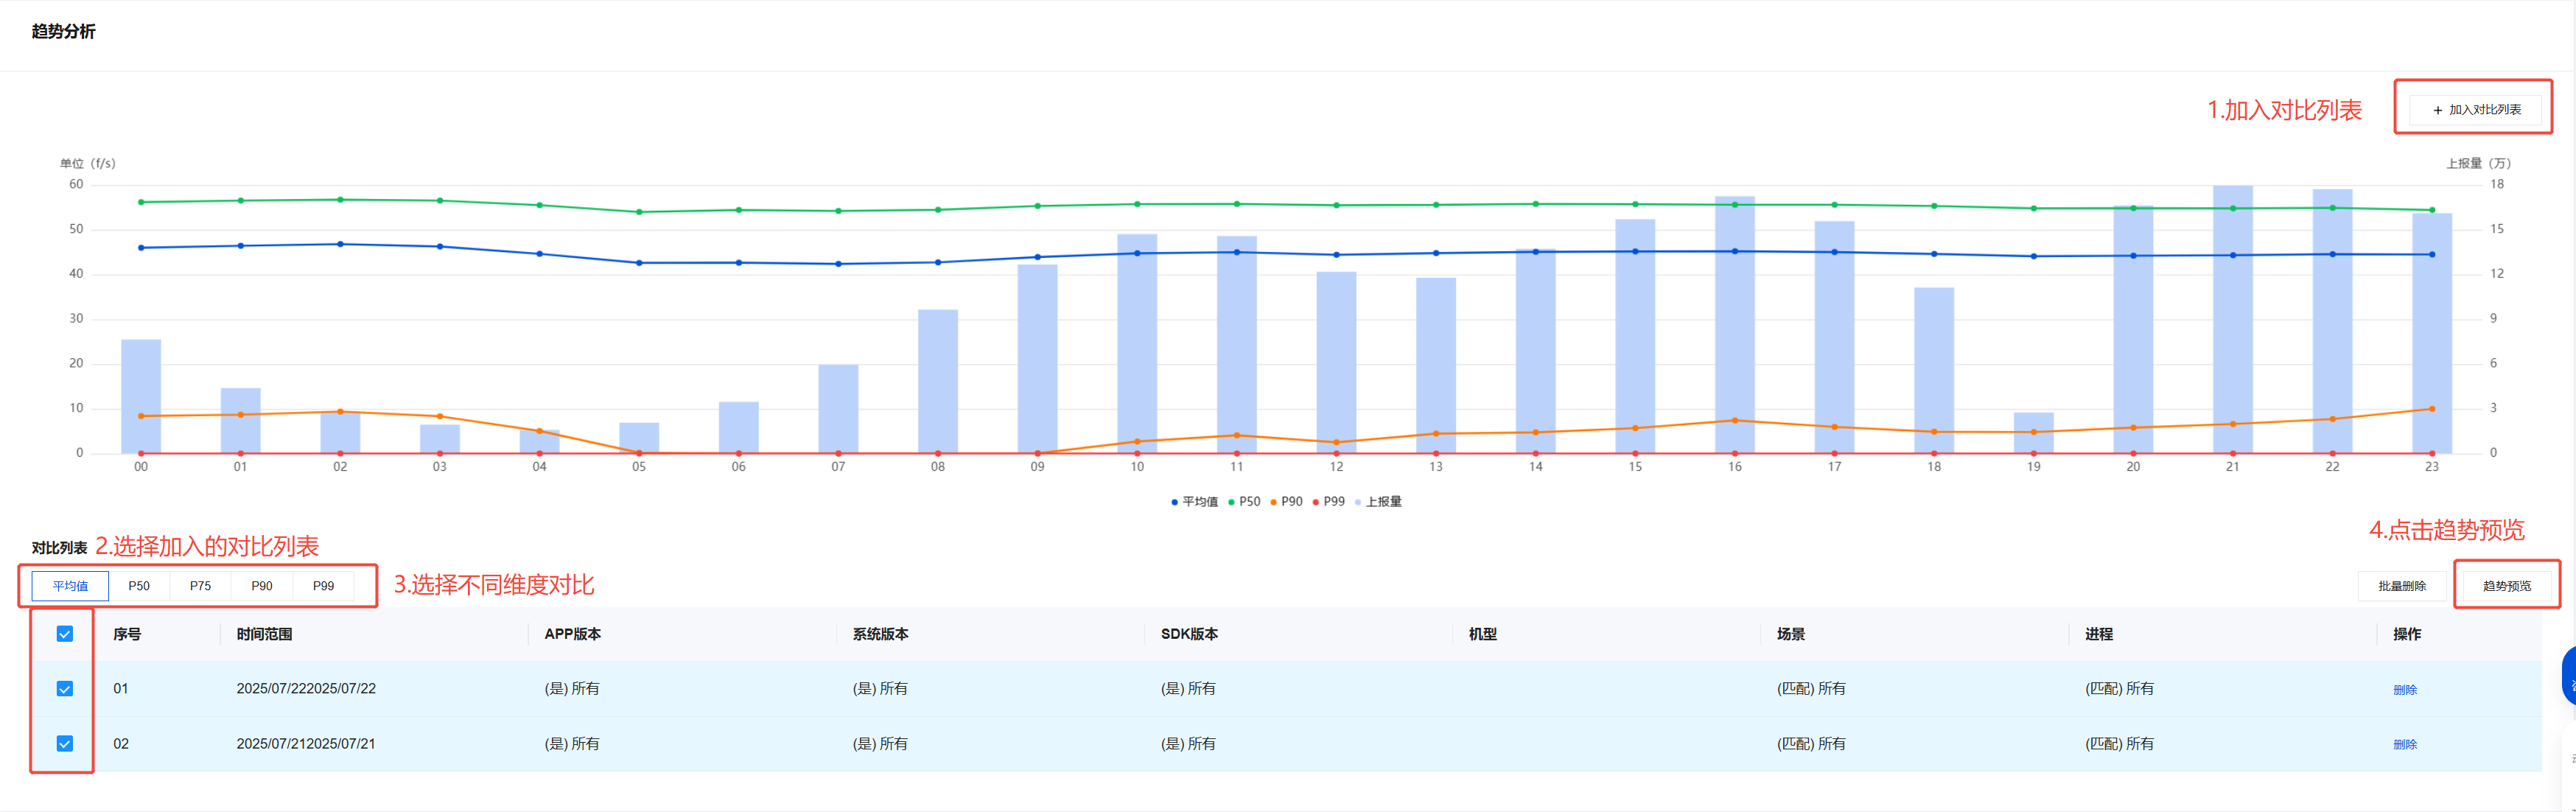Image resolution: width=2576 pixels, height=812 pixels.
Task: Toggle 平均值 legend dot in chart
Action: click(x=1174, y=502)
